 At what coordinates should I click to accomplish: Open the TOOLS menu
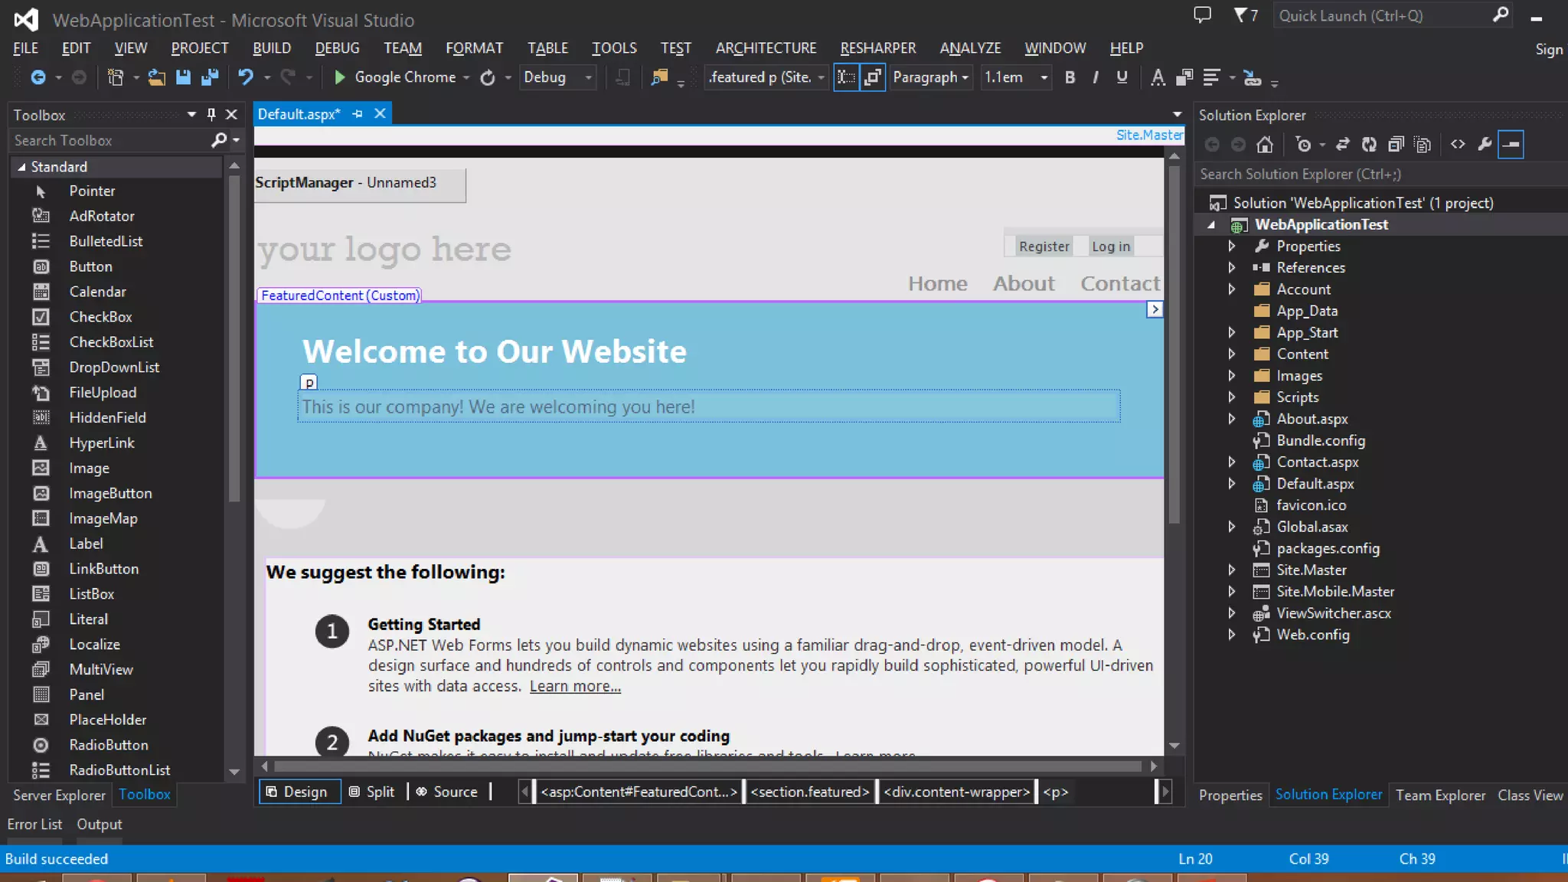614,47
